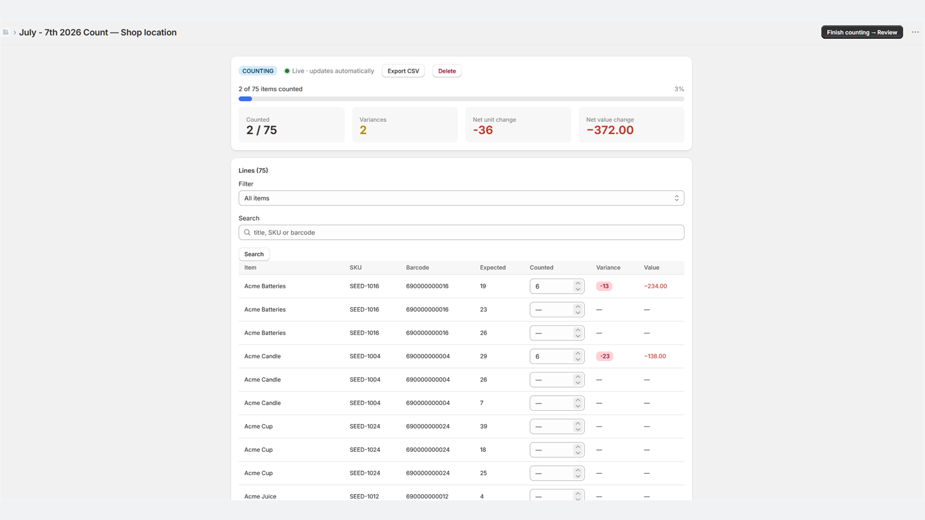Delete this inventory count

[447, 71]
